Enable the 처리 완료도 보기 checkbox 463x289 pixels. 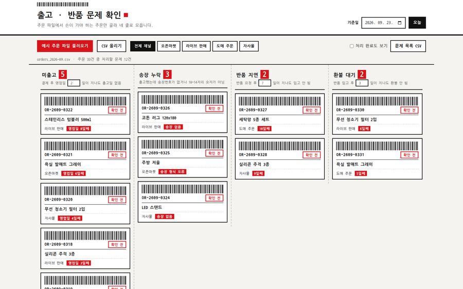coord(352,46)
